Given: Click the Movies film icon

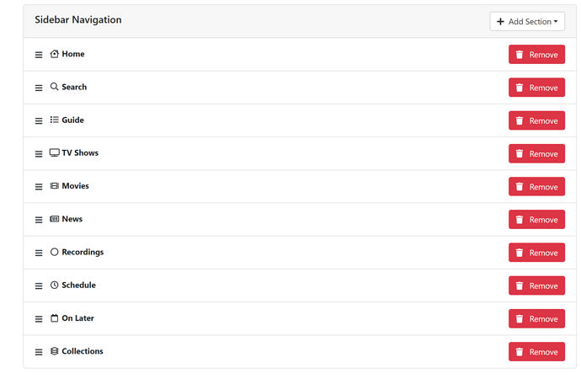Looking at the screenshot, I should 55,186.
